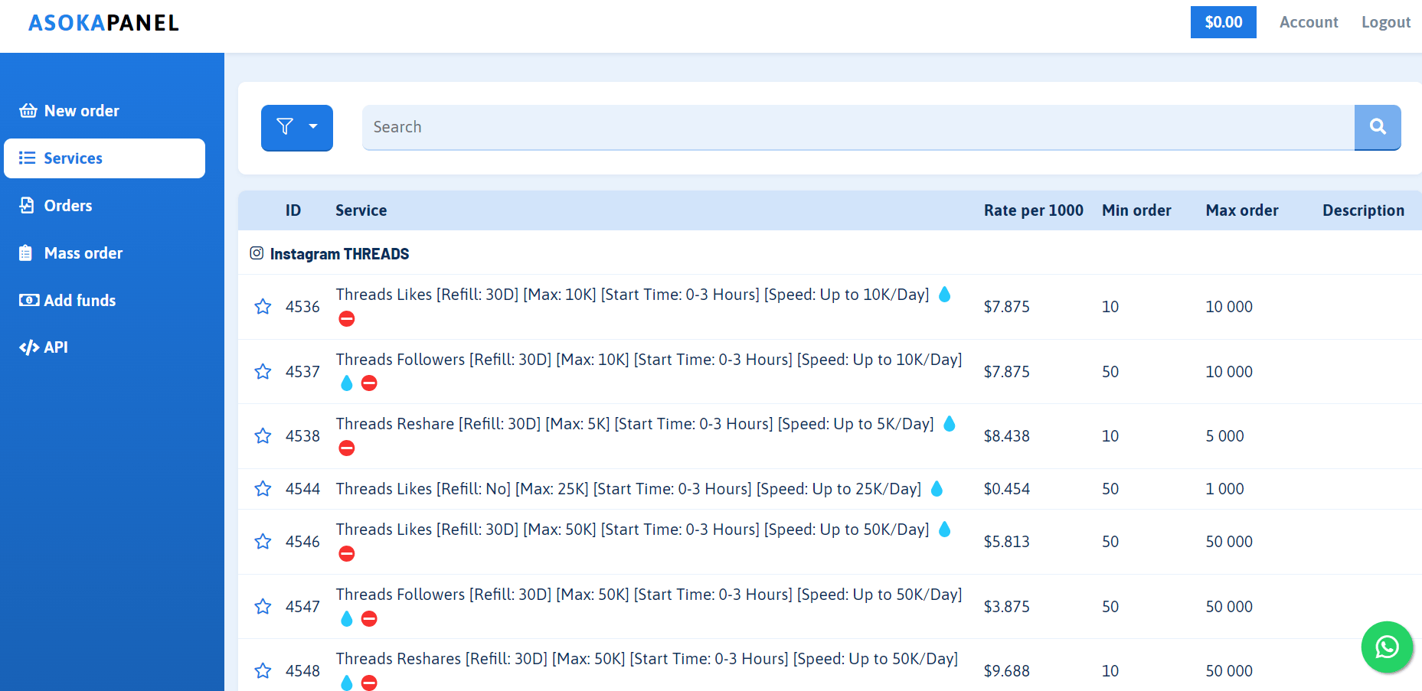Open Add funds from the sidebar

tap(80, 301)
